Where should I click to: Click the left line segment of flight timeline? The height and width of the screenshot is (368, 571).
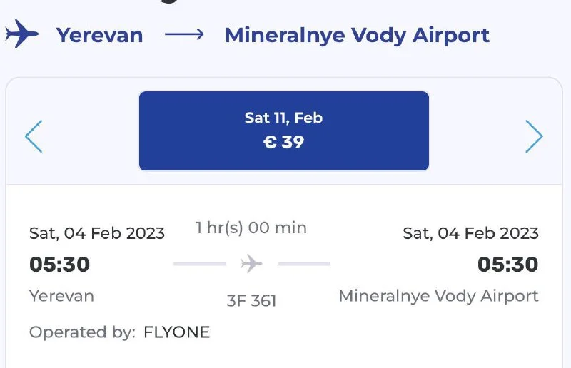[199, 265]
